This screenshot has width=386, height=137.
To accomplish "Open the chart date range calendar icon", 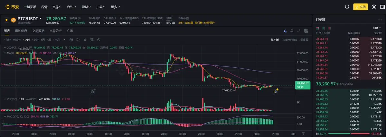I will pos(71,40).
